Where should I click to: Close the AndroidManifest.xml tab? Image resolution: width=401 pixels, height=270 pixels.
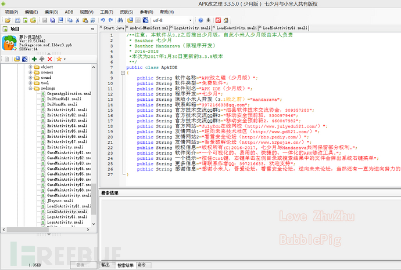127,27
